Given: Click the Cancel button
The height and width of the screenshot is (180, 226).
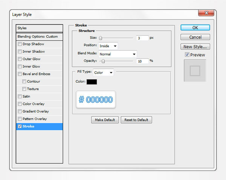Looking at the screenshot, I should (x=195, y=37).
